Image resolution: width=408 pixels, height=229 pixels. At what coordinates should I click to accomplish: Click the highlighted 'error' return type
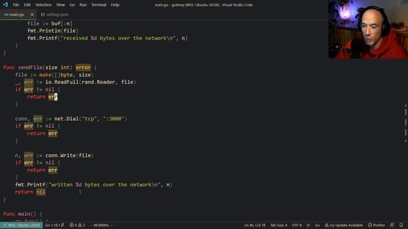click(x=84, y=67)
